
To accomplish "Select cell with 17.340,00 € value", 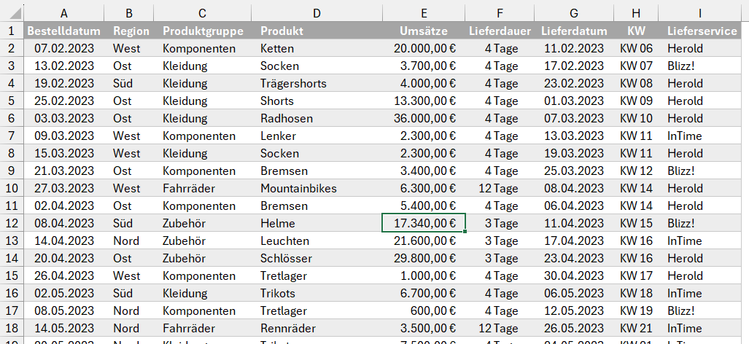I will [x=424, y=223].
